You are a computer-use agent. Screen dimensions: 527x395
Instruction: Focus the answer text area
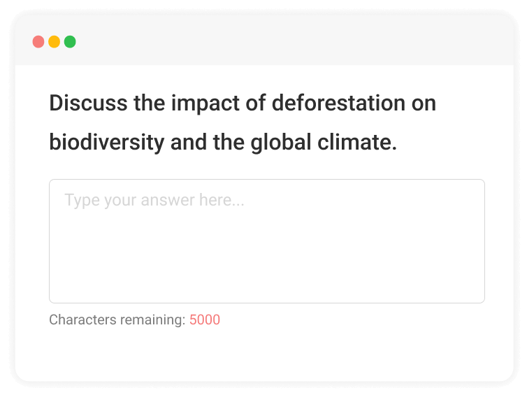(266, 252)
